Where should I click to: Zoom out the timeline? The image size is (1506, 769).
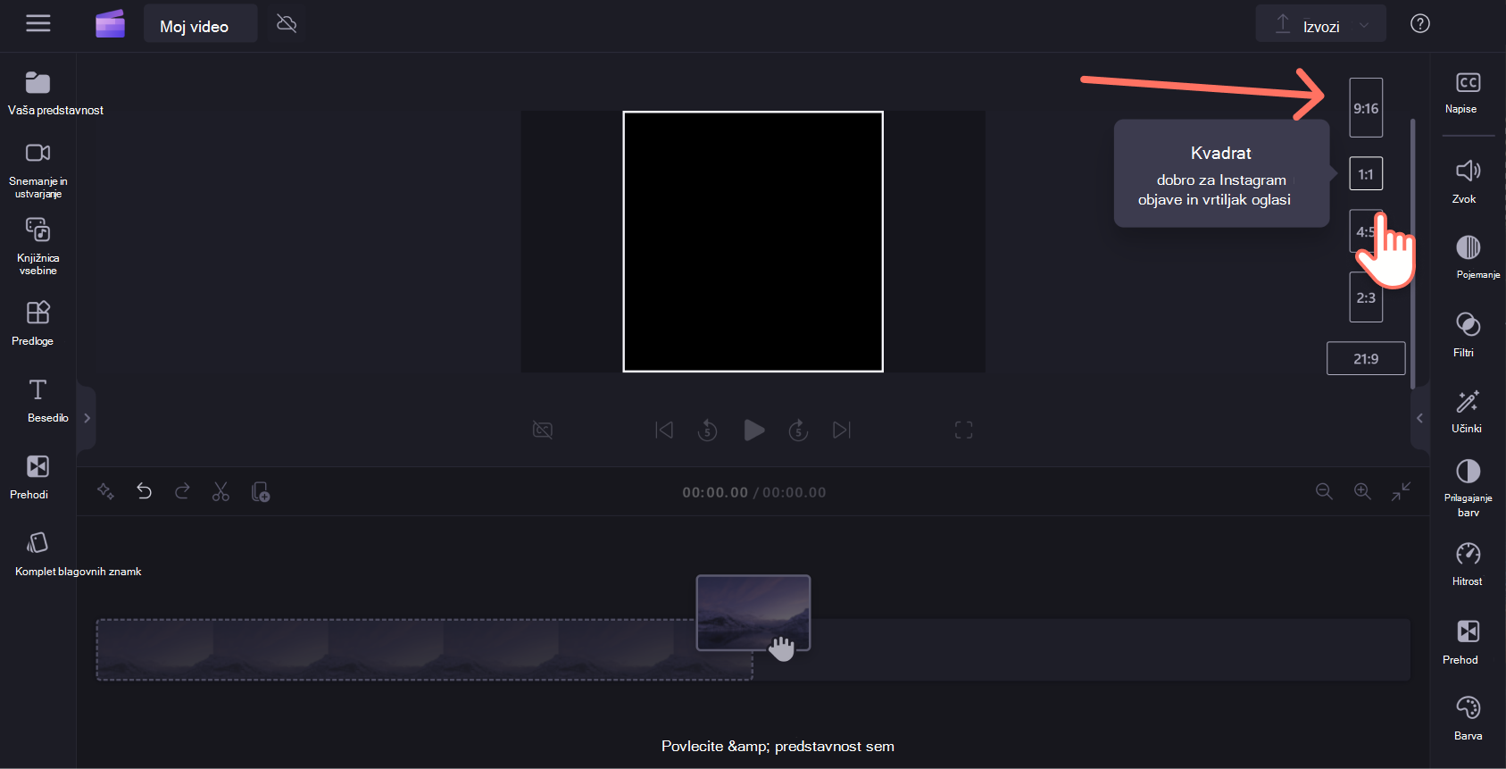pyautogui.click(x=1324, y=491)
